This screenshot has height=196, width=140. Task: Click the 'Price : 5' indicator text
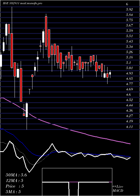click(15, 186)
